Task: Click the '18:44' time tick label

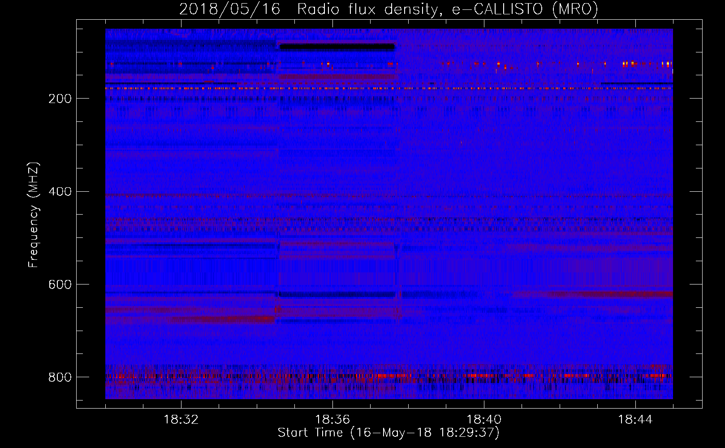Action: pos(635,420)
